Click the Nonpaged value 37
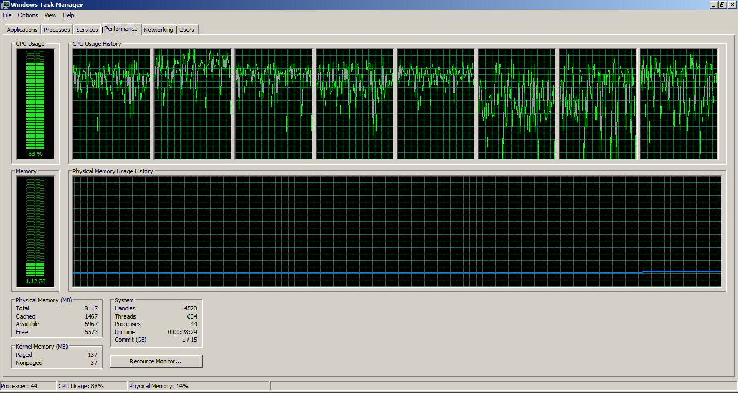The width and height of the screenshot is (738, 393). click(94, 363)
